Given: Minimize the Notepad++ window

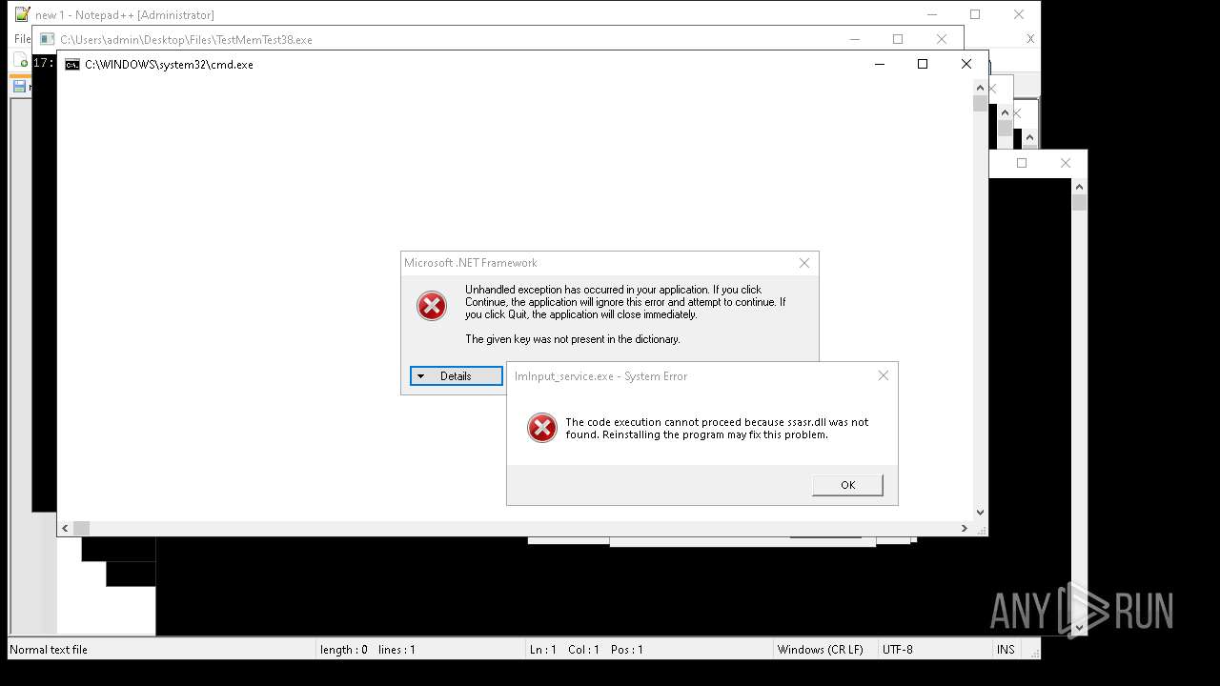Looking at the screenshot, I should 931,14.
